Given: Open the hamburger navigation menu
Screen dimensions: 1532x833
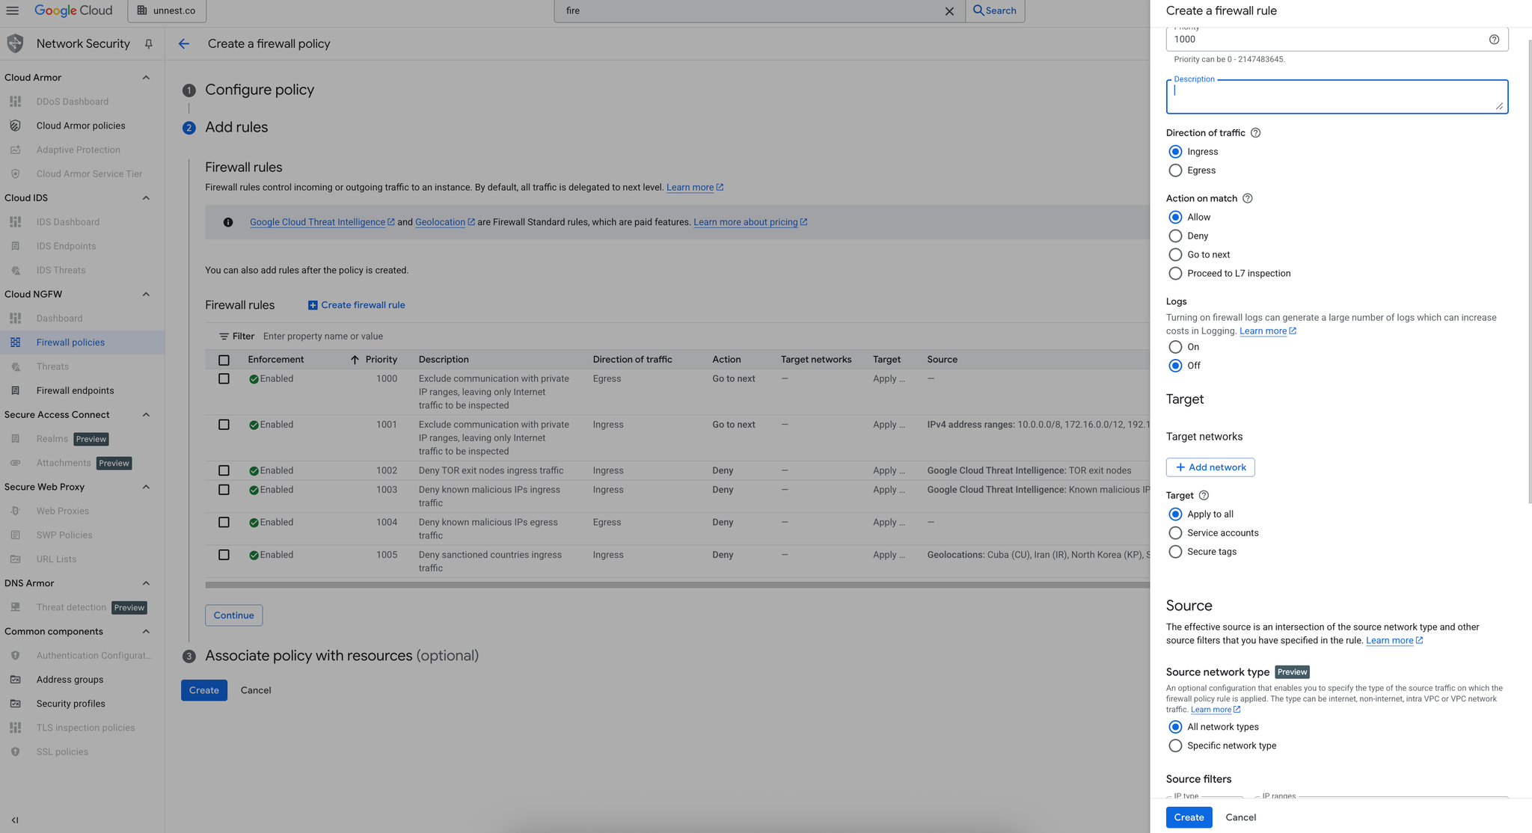Looking at the screenshot, I should pyautogui.click(x=13, y=10).
